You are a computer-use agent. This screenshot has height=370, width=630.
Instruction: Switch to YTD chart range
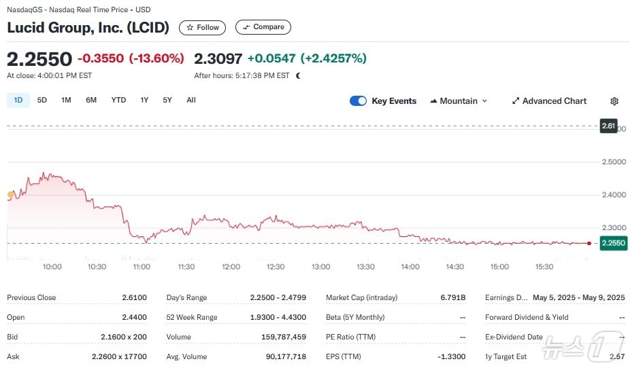pyautogui.click(x=118, y=100)
